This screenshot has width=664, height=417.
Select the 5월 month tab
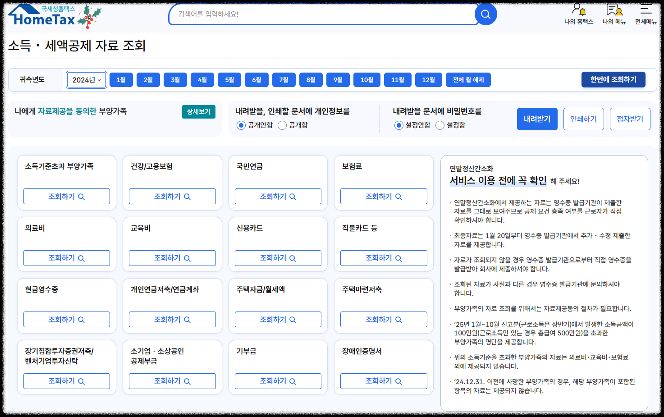click(x=229, y=79)
